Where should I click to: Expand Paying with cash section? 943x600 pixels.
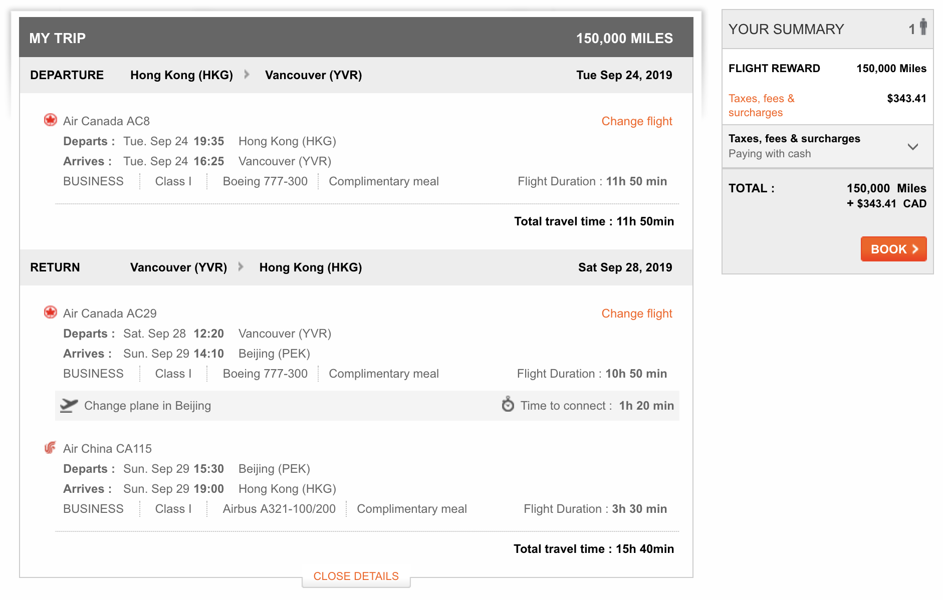point(769,154)
